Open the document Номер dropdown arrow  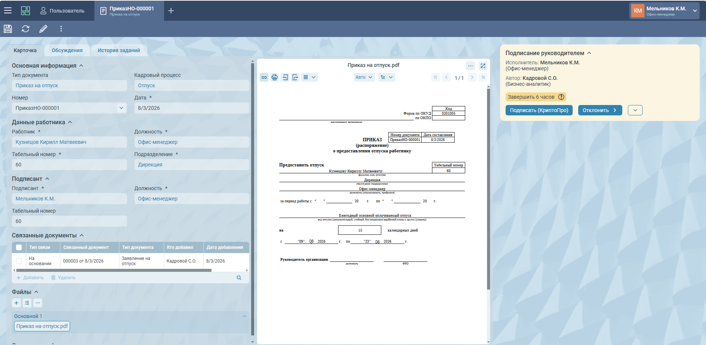[x=121, y=108]
